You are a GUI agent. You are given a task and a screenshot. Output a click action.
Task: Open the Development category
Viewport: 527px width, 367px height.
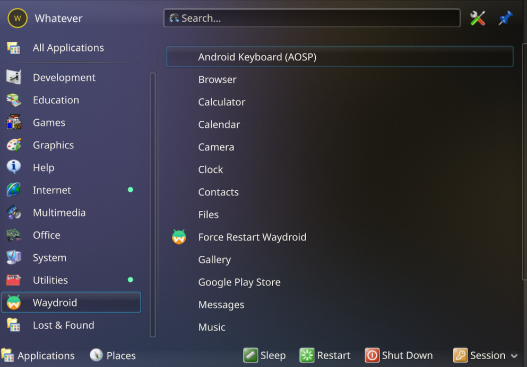coord(71,77)
